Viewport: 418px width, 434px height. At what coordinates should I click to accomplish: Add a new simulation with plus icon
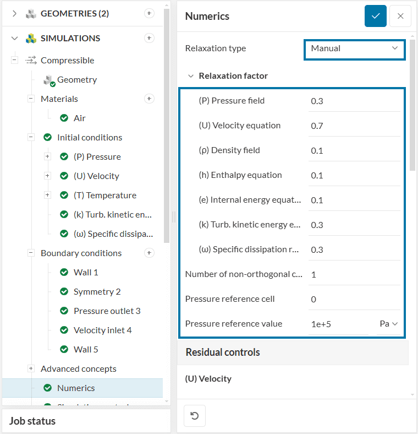click(x=148, y=38)
